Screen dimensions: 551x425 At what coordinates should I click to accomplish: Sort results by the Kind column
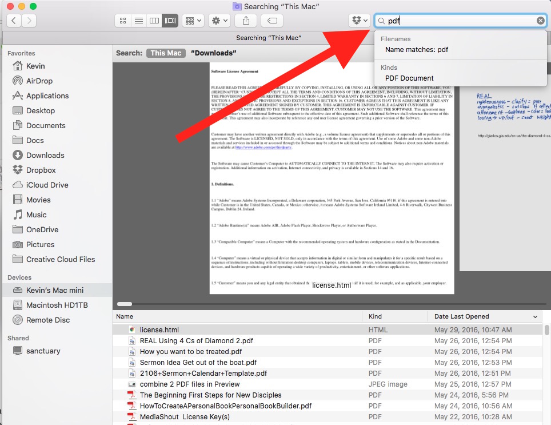395,316
